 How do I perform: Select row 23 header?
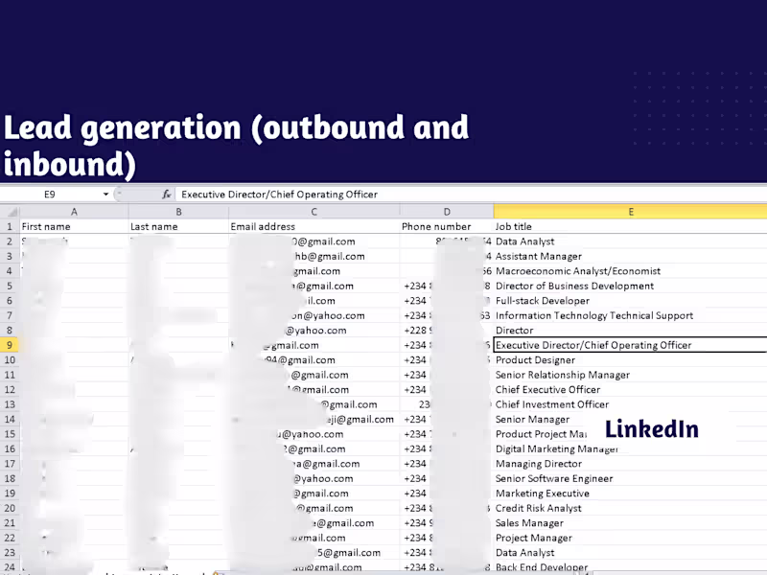point(10,553)
